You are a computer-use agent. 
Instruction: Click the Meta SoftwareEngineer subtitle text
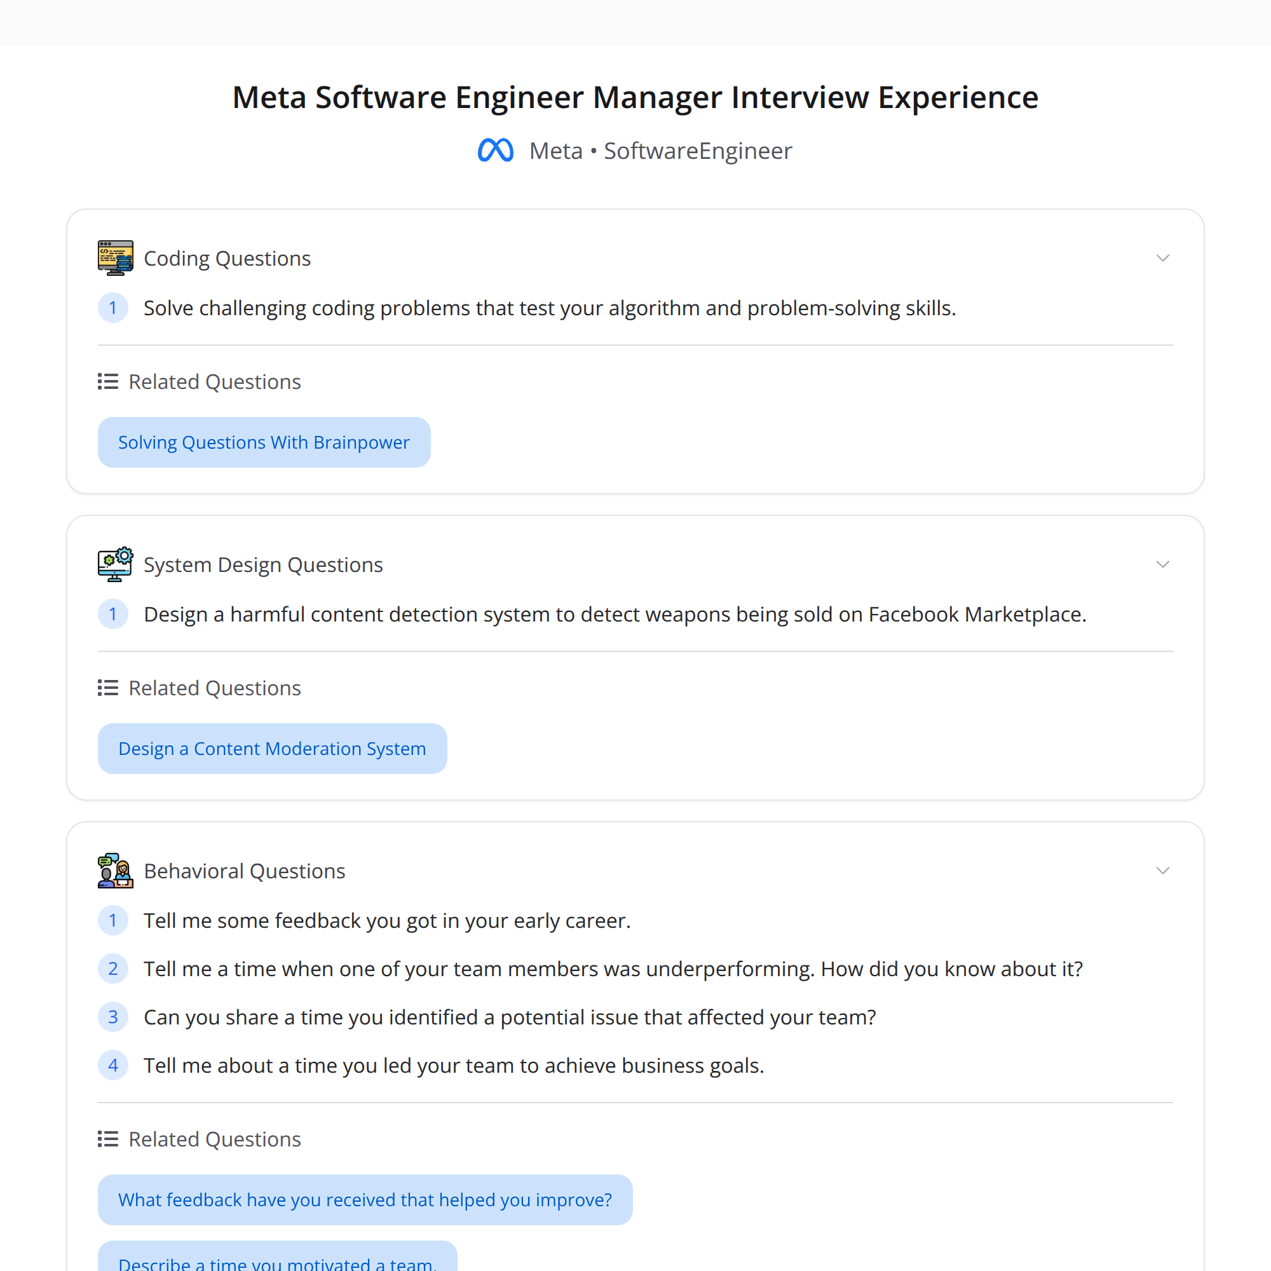pos(660,150)
